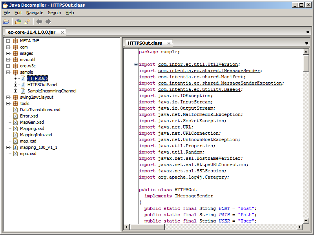Collapse the sample package node
This screenshot has width=314, height=235.
[8, 72]
